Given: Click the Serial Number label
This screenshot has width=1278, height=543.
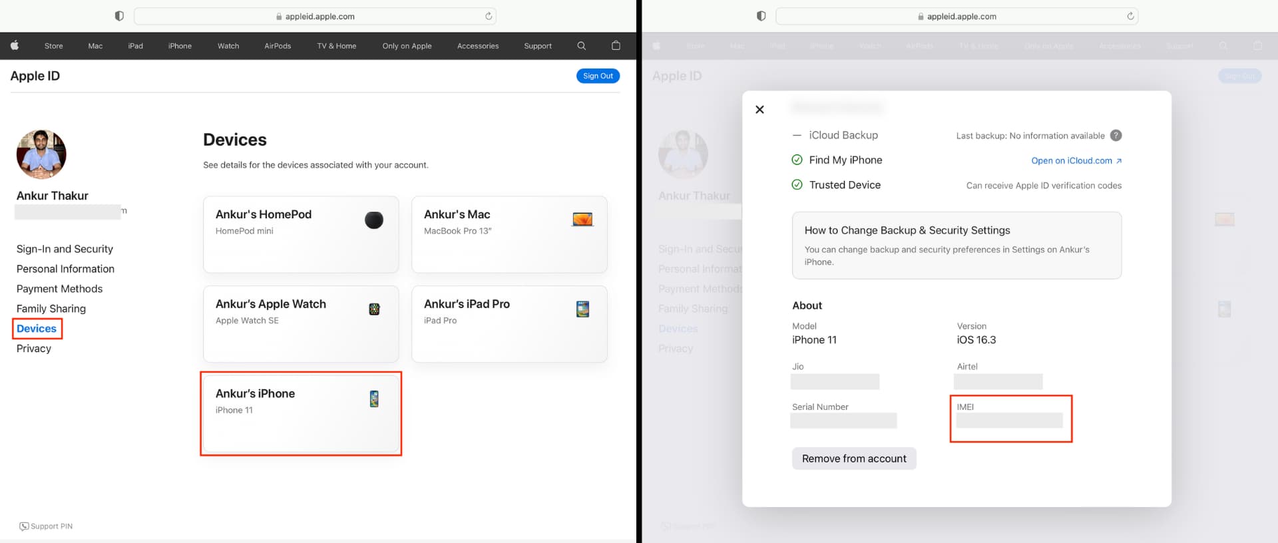Looking at the screenshot, I should pos(820,407).
